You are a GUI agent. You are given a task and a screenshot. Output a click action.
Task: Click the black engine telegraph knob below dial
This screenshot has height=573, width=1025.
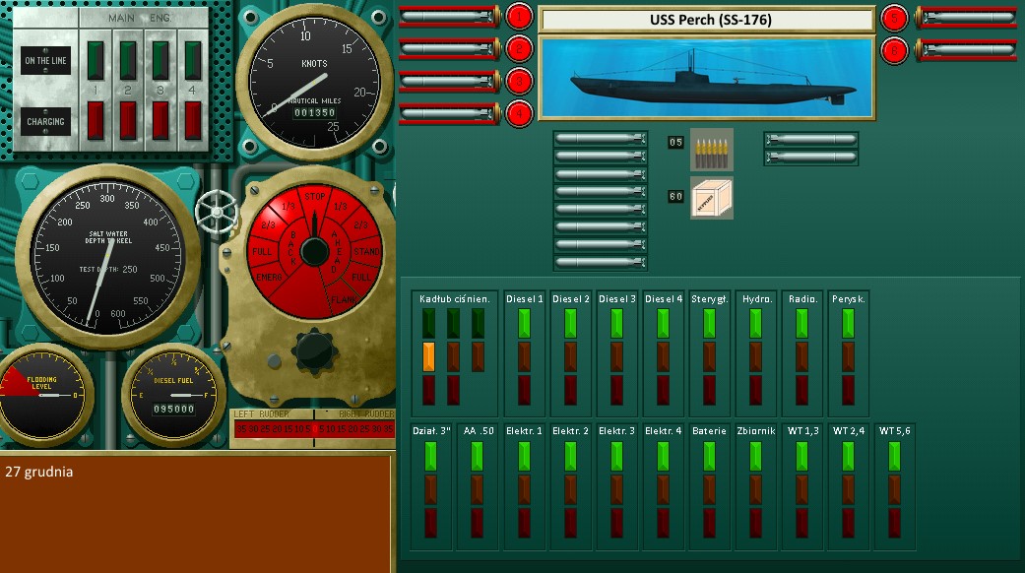314,349
